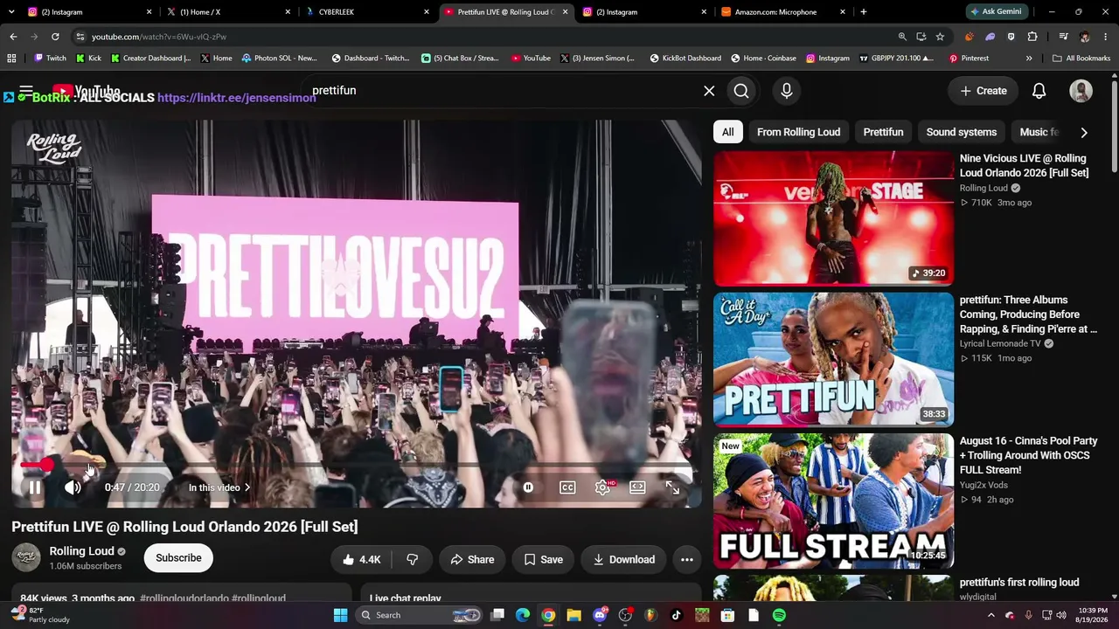Open the Chrome extensions puzzle menu
Viewport: 1119px width, 629px height.
[1032, 37]
